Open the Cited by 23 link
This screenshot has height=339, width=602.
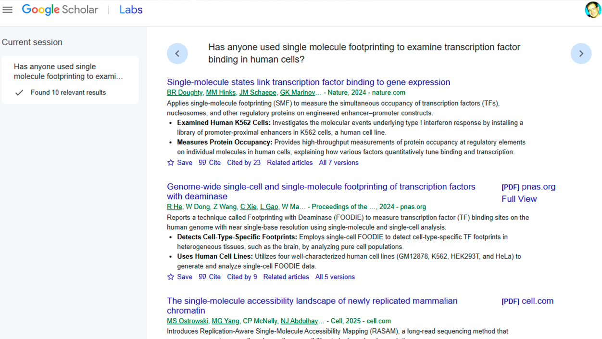(x=244, y=162)
